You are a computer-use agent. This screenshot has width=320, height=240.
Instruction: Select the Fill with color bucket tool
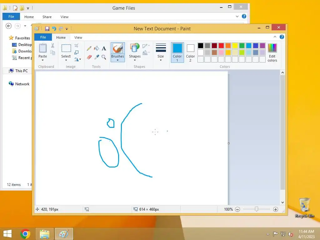[x=97, y=48]
